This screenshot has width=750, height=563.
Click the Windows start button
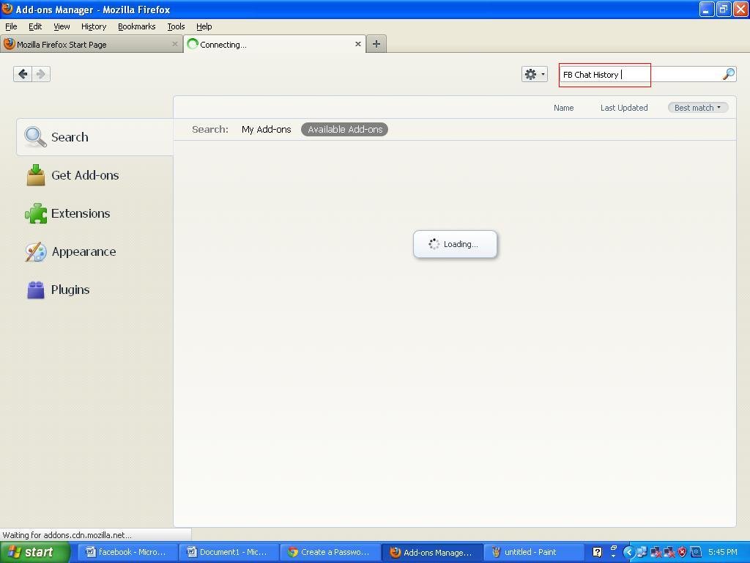[35, 553]
